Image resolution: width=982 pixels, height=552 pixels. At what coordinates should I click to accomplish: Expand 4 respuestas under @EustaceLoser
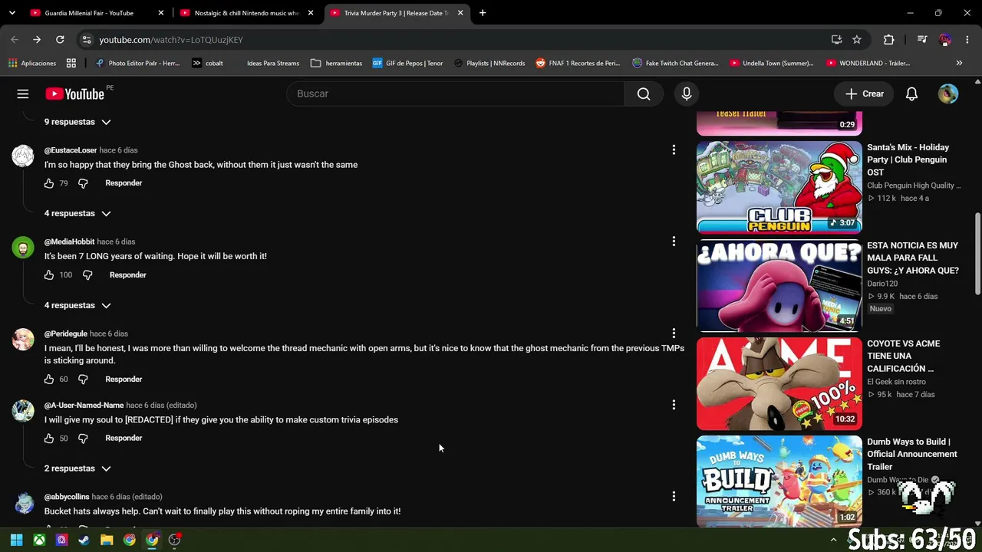point(77,214)
